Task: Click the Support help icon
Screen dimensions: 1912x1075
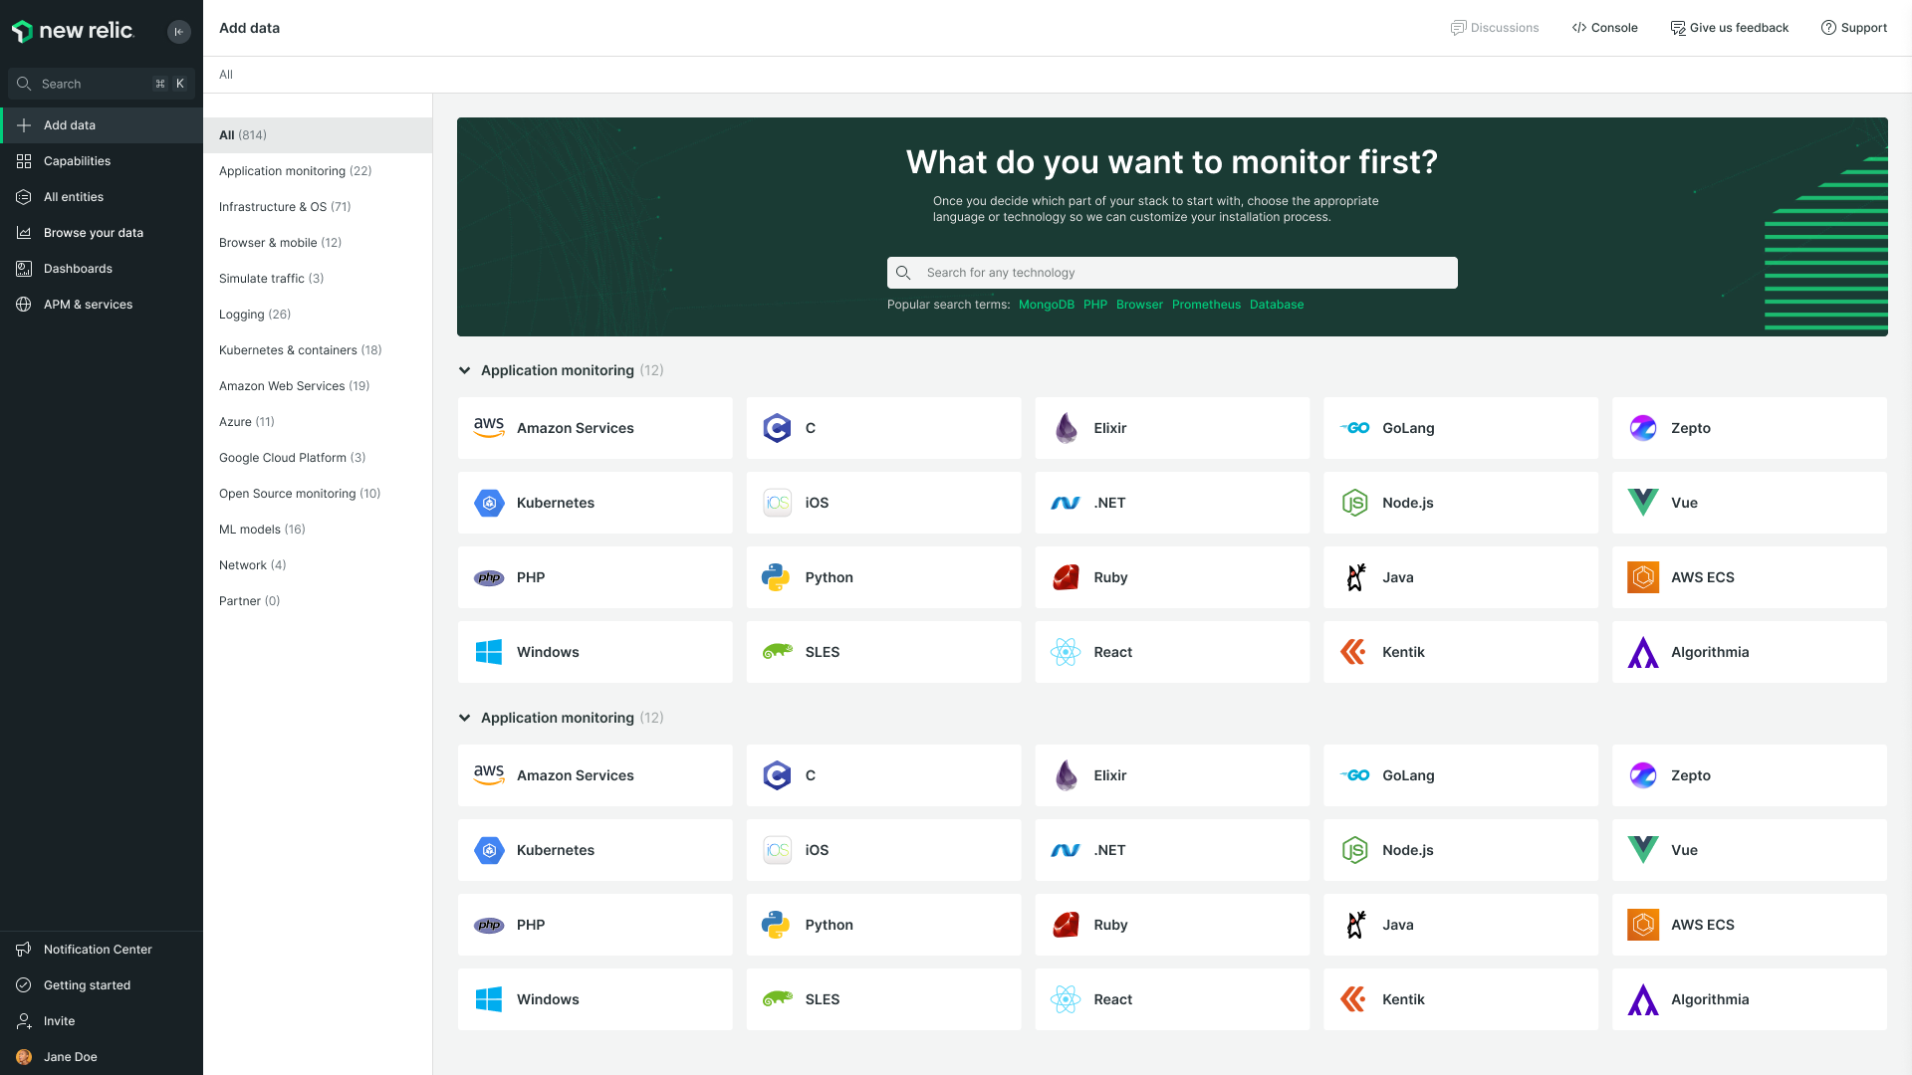Action: [x=1828, y=28]
